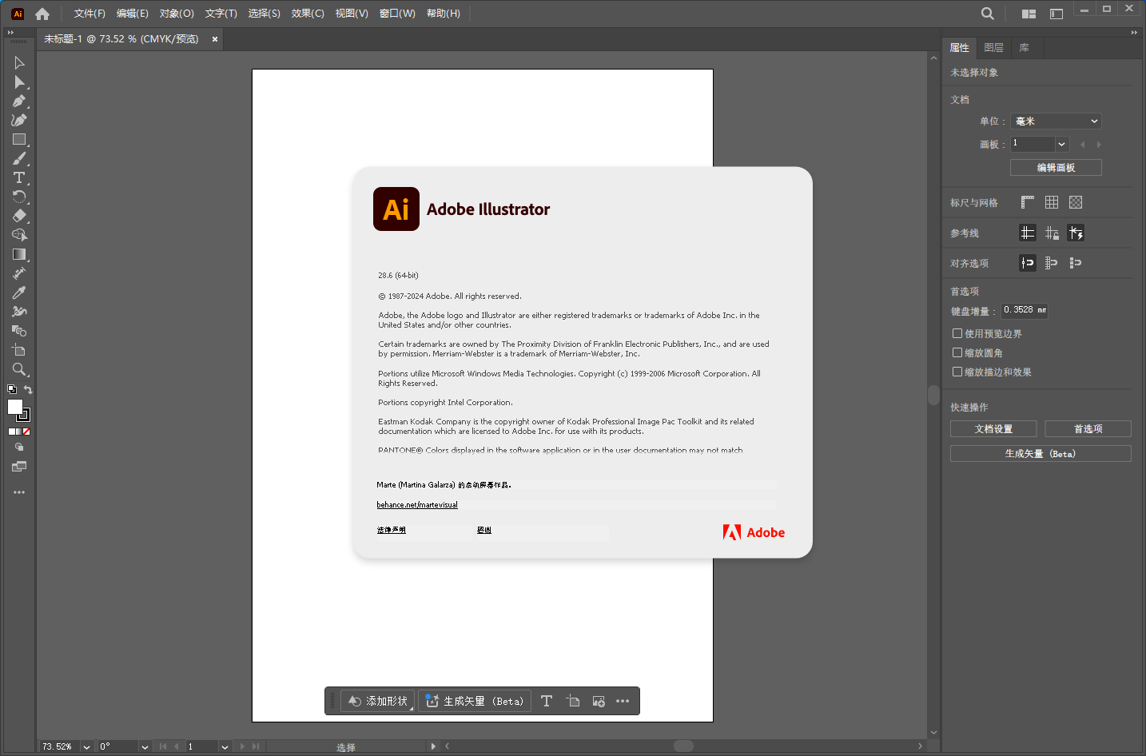Image resolution: width=1146 pixels, height=756 pixels.
Task: Select the Pen tool
Action: click(19, 101)
